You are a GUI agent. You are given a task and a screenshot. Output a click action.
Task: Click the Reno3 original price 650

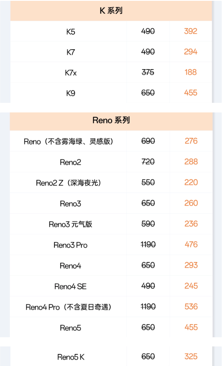pos(148,203)
